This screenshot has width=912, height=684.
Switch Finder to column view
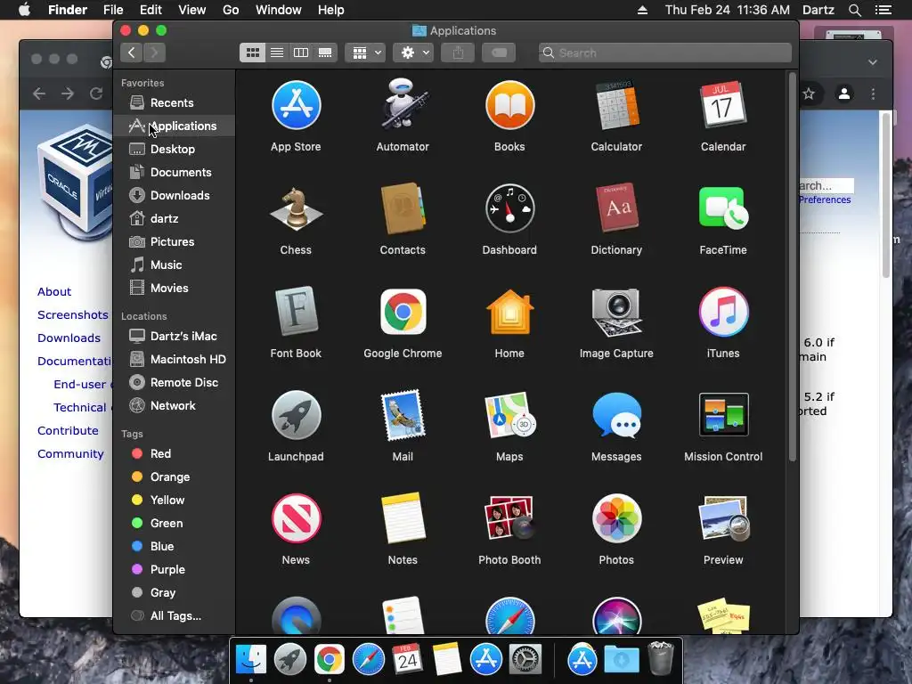click(301, 53)
